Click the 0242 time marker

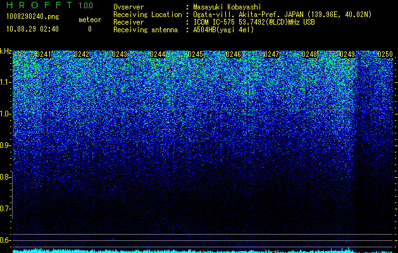point(82,54)
